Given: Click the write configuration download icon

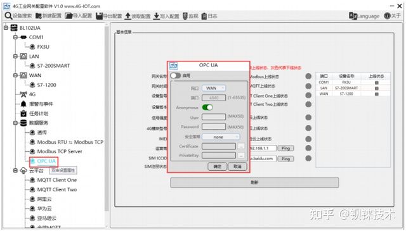Looking at the screenshot, I should [157, 16].
